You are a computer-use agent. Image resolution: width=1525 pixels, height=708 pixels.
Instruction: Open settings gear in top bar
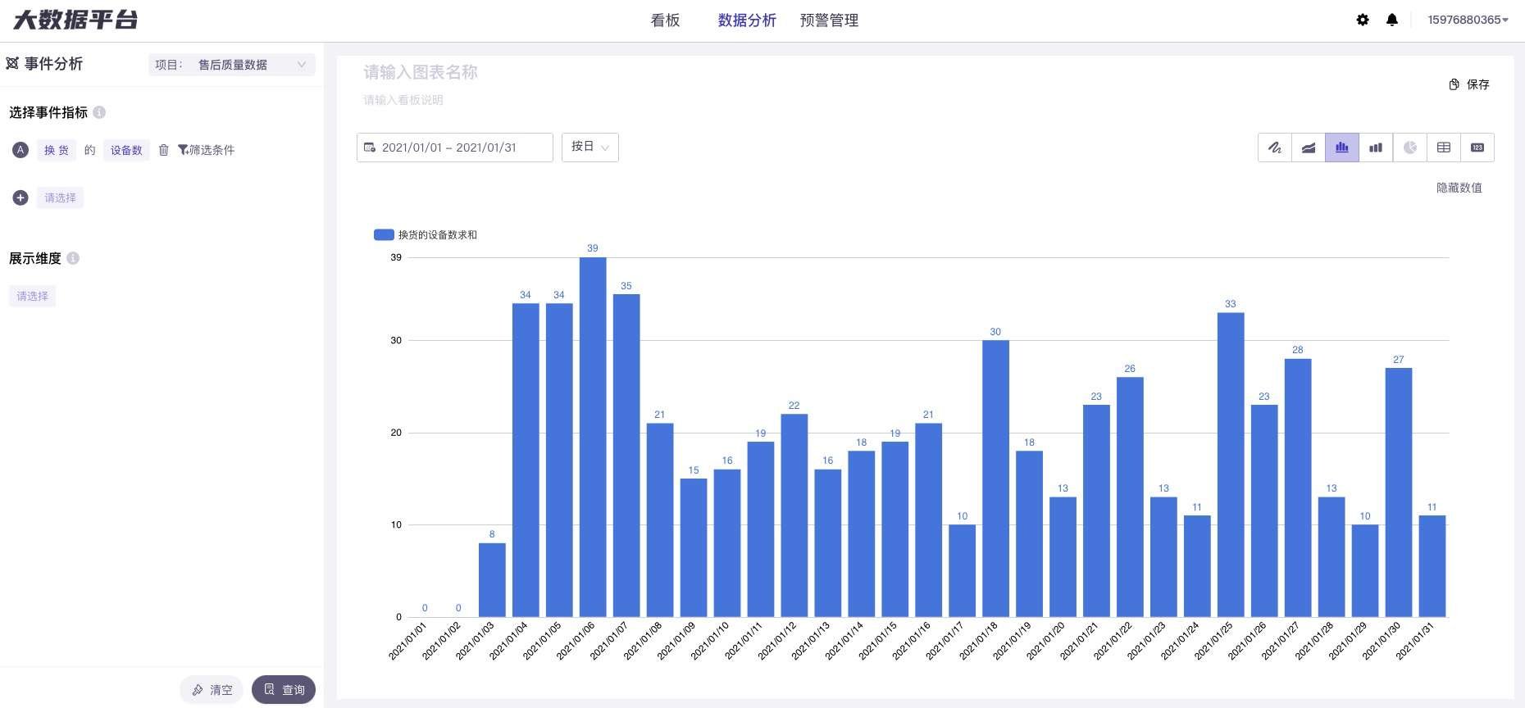point(1363,20)
